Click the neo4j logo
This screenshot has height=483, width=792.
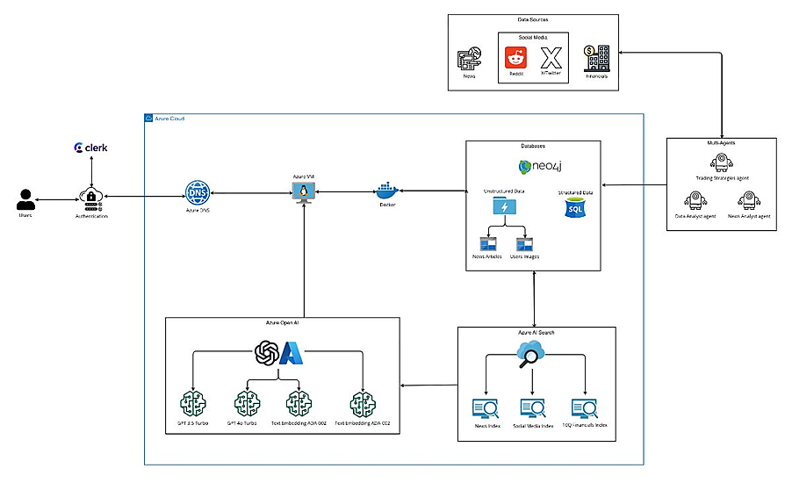(x=540, y=166)
